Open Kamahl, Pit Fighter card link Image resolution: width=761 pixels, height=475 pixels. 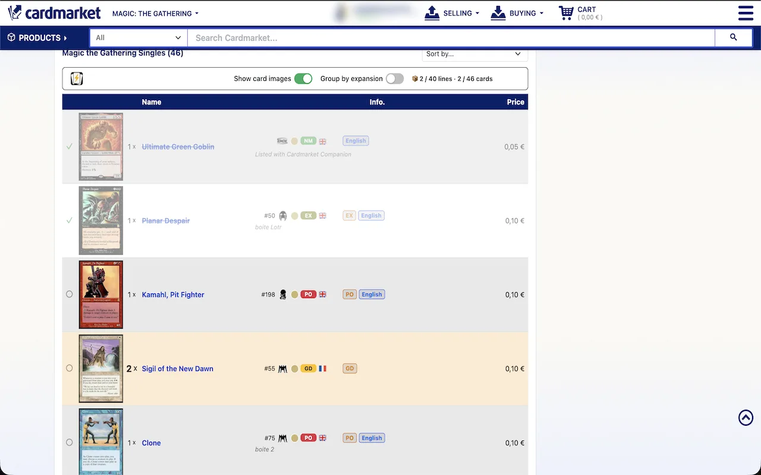click(x=173, y=294)
